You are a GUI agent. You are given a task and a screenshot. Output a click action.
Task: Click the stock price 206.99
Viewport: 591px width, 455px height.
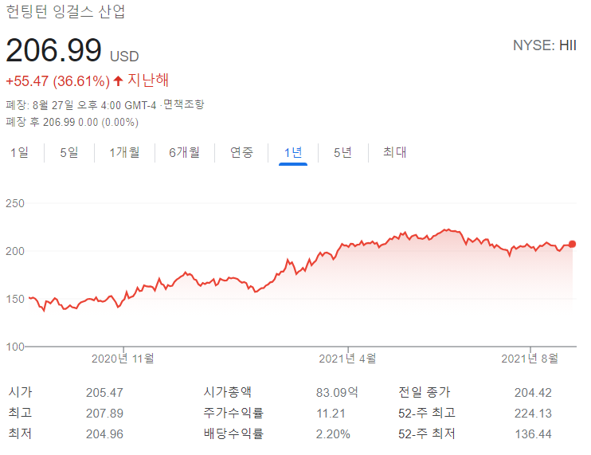point(53,50)
